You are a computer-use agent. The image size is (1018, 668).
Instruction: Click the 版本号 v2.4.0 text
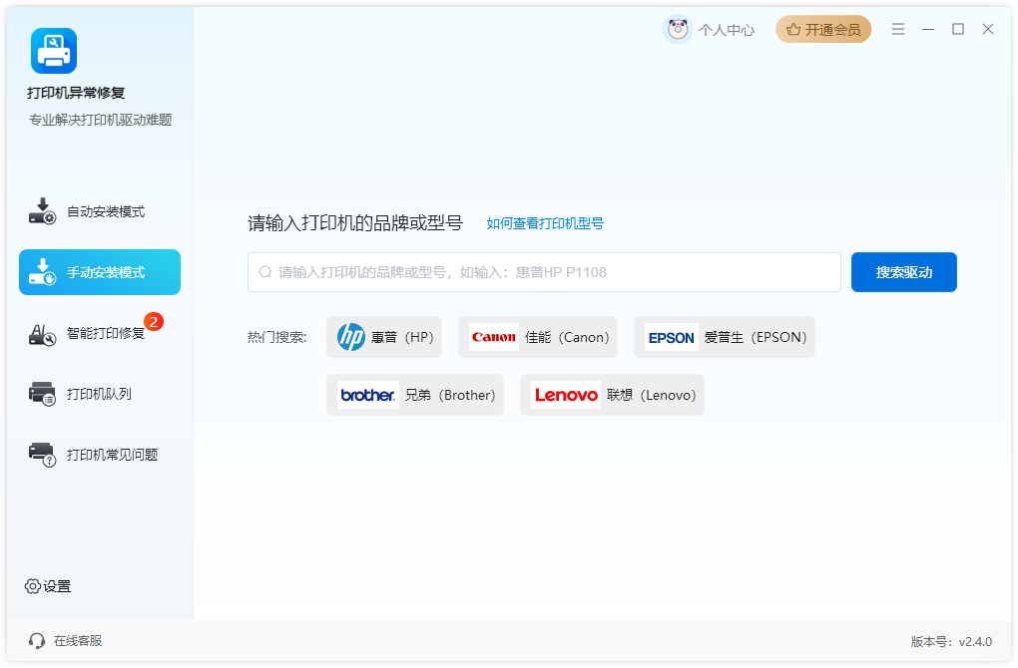tap(951, 641)
